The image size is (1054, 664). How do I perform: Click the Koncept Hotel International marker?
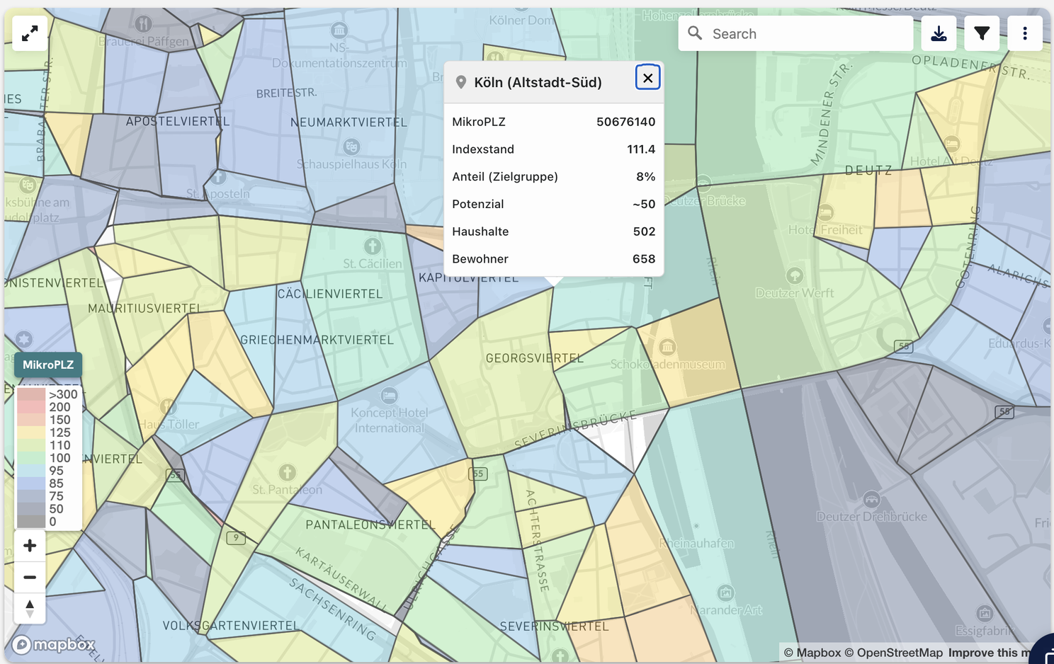pyautogui.click(x=389, y=395)
